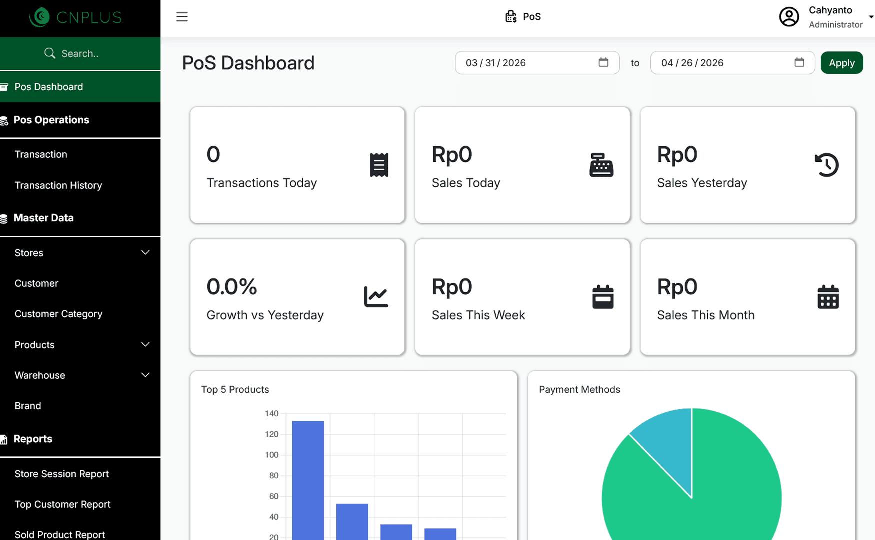Screen dimensions: 875x540
Task: Click the Pos Dashboard store icon
Action: point(4,87)
